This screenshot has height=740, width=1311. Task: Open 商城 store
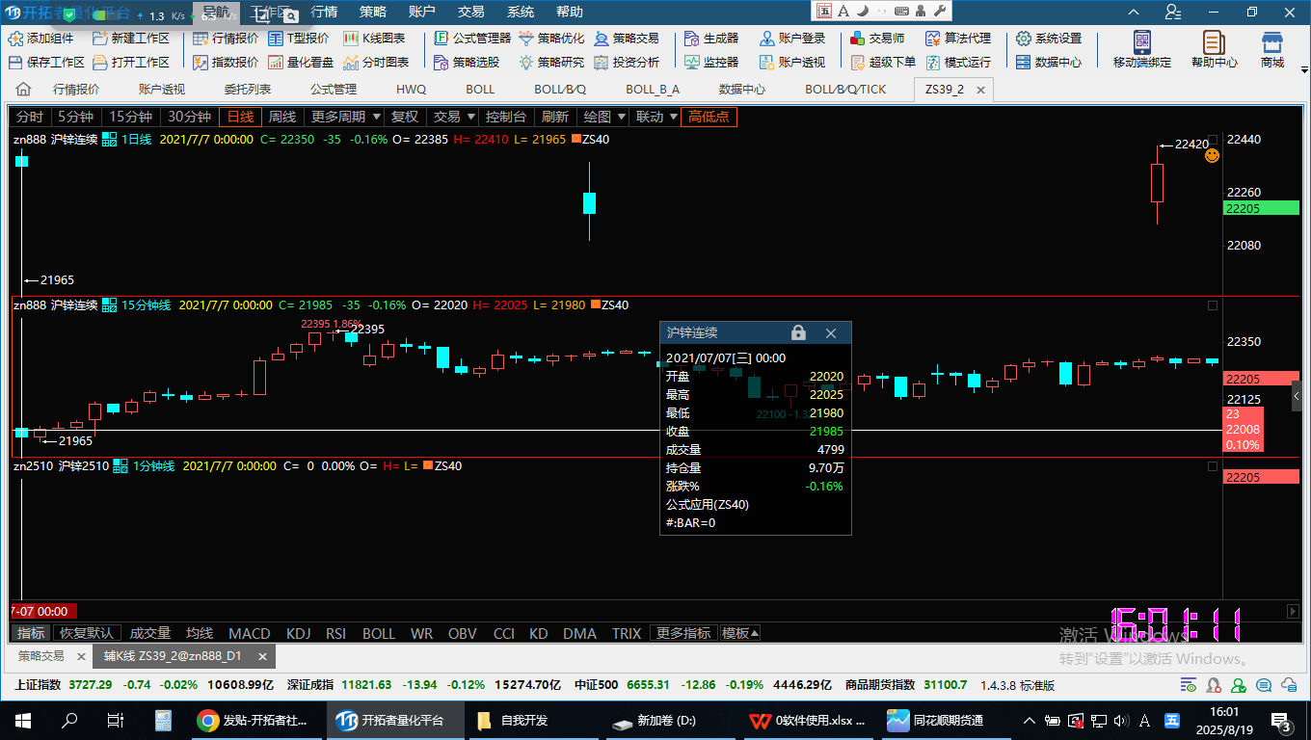click(1272, 49)
